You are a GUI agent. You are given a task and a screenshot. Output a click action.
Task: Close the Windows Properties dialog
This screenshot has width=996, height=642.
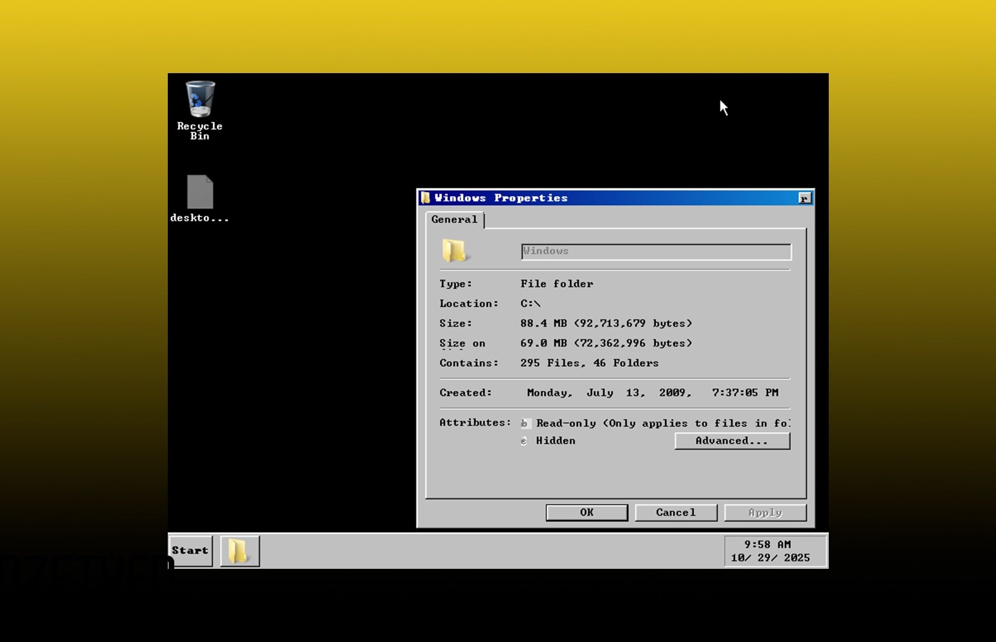[804, 199]
